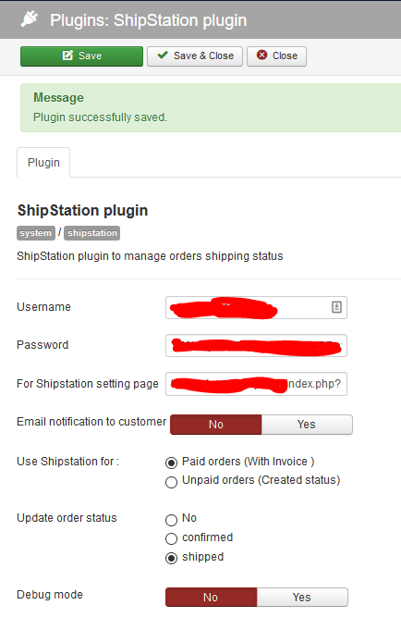
Task: Click the green checkmark on Save & Close
Action: pos(163,55)
